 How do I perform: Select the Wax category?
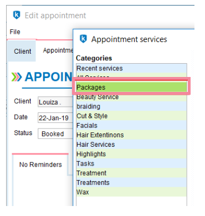[x=131, y=192]
